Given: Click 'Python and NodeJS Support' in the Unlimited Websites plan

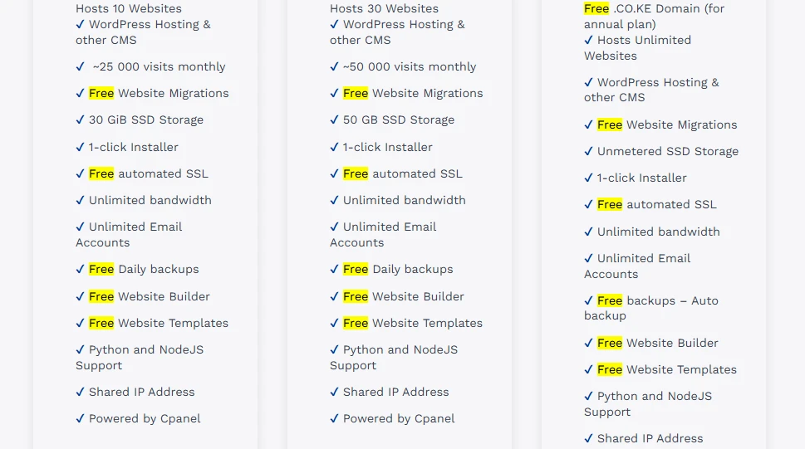Looking at the screenshot, I should pos(648,404).
